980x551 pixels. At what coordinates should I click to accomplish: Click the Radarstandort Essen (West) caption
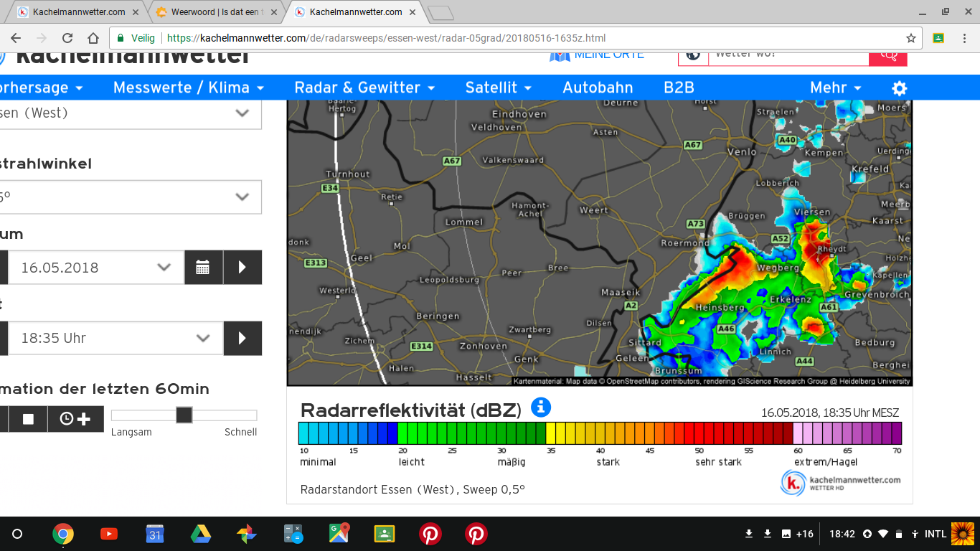coord(413,489)
